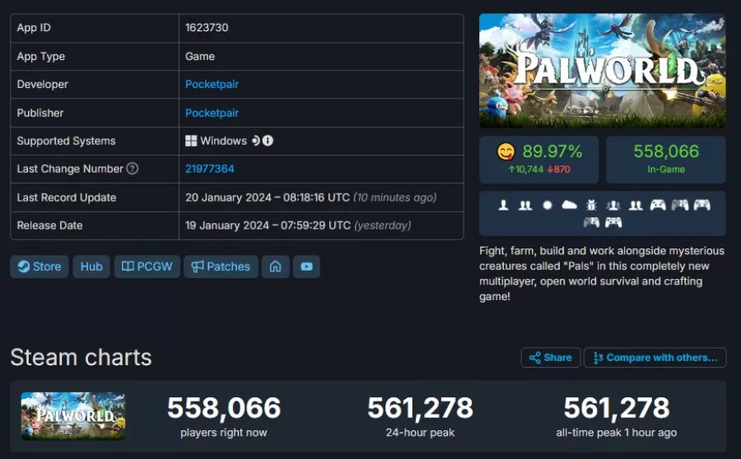Open the Patches button
The image size is (741, 459).
(221, 267)
